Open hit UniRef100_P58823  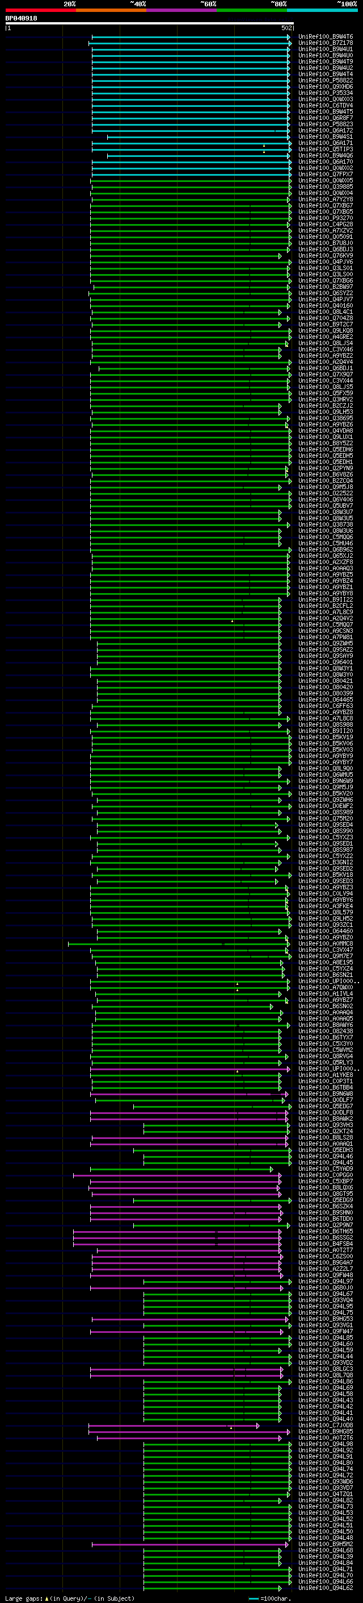pos(325,125)
